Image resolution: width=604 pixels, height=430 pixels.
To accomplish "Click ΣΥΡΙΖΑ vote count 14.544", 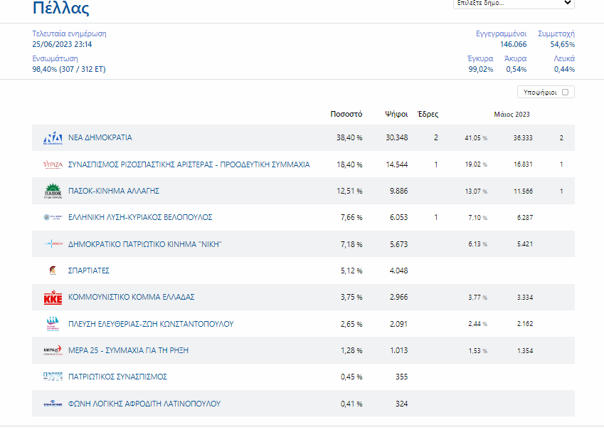I will click(397, 164).
